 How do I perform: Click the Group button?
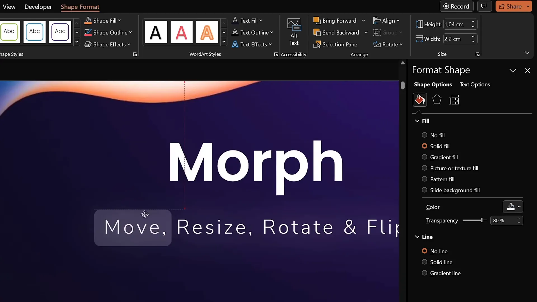(388, 32)
